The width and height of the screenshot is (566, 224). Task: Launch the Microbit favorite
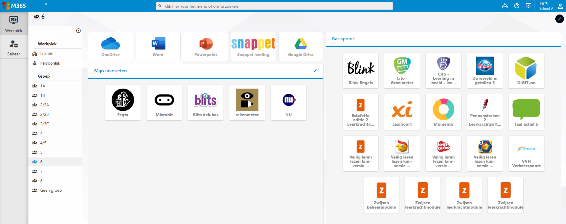tap(164, 103)
